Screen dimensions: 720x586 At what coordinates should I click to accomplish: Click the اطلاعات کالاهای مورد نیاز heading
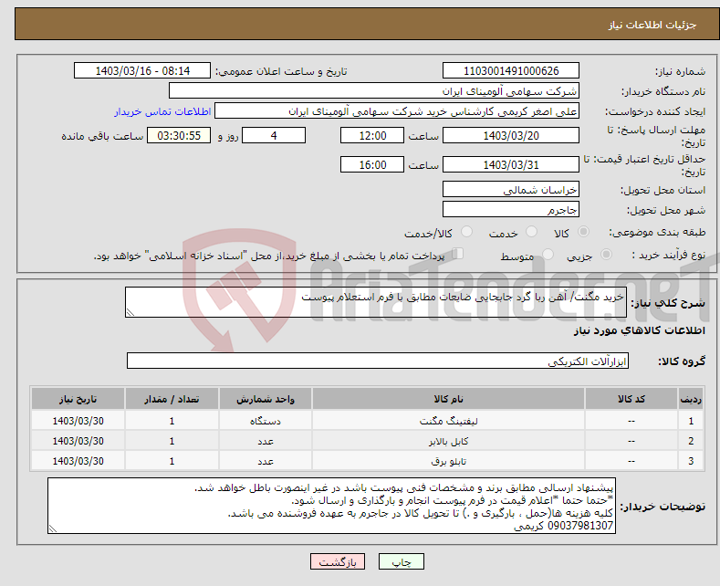(x=639, y=330)
